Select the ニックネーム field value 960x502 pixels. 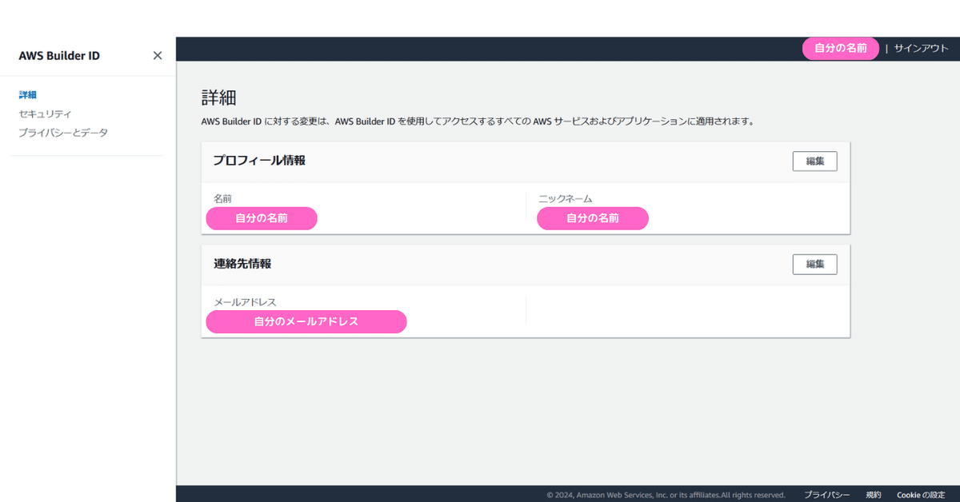(593, 218)
